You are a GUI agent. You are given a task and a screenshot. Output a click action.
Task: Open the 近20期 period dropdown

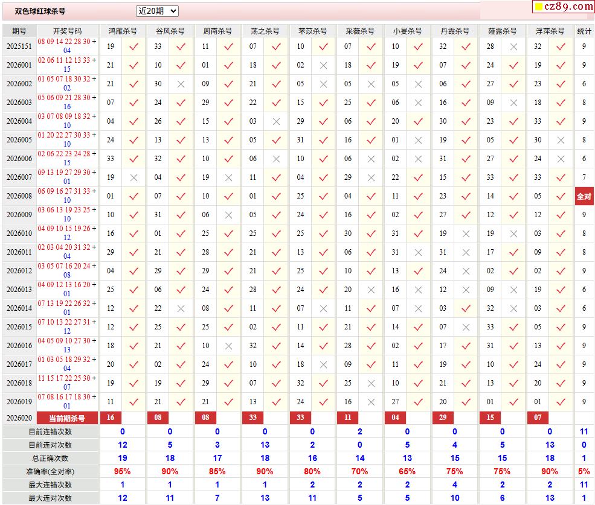pos(157,11)
